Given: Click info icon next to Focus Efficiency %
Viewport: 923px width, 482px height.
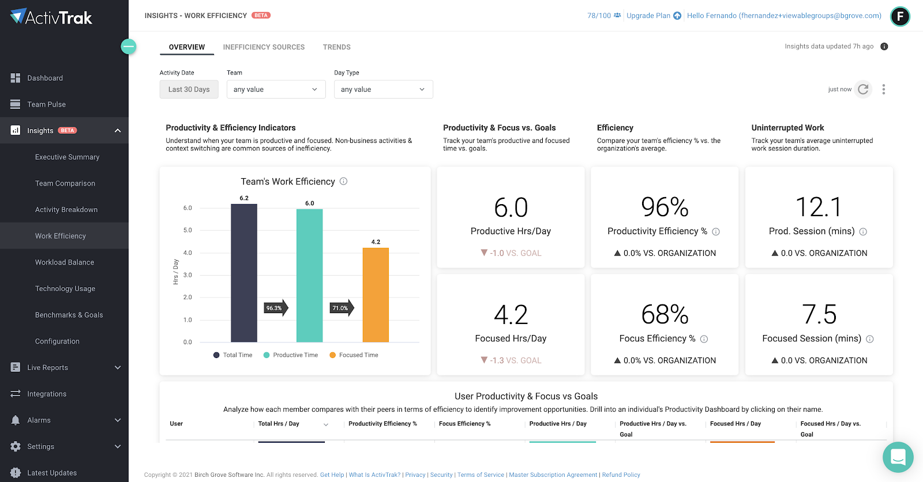Looking at the screenshot, I should [x=704, y=339].
